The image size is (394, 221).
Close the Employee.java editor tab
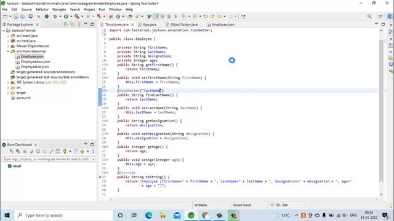[x=132, y=25]
